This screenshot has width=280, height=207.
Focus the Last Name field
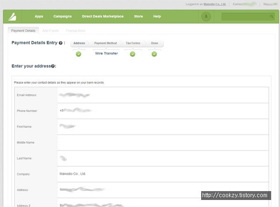click(x=163, y=158)
